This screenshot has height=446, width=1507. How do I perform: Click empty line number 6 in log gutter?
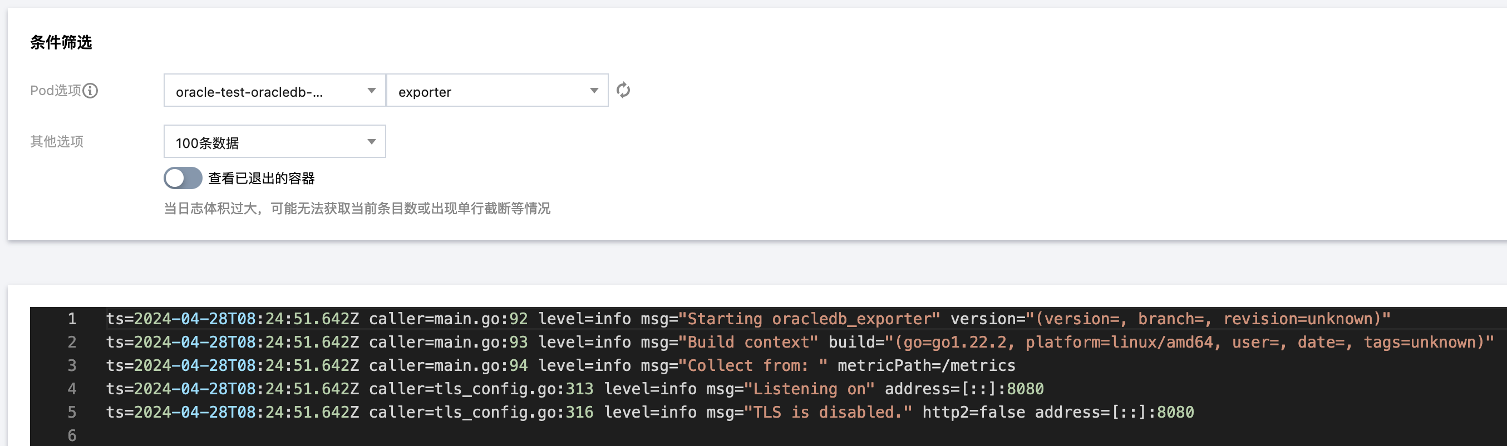click(72, 435)
